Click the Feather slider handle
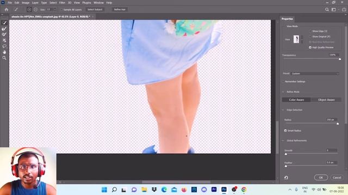Image resolution: width=348 pixels, height=195 pixels. (286, 166)
